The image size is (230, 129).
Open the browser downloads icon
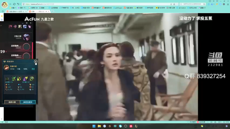(x=228, y=4)
